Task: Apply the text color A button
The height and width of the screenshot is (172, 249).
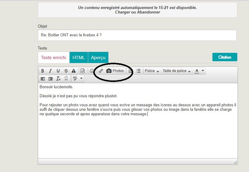Action: [x=197, y=71]
